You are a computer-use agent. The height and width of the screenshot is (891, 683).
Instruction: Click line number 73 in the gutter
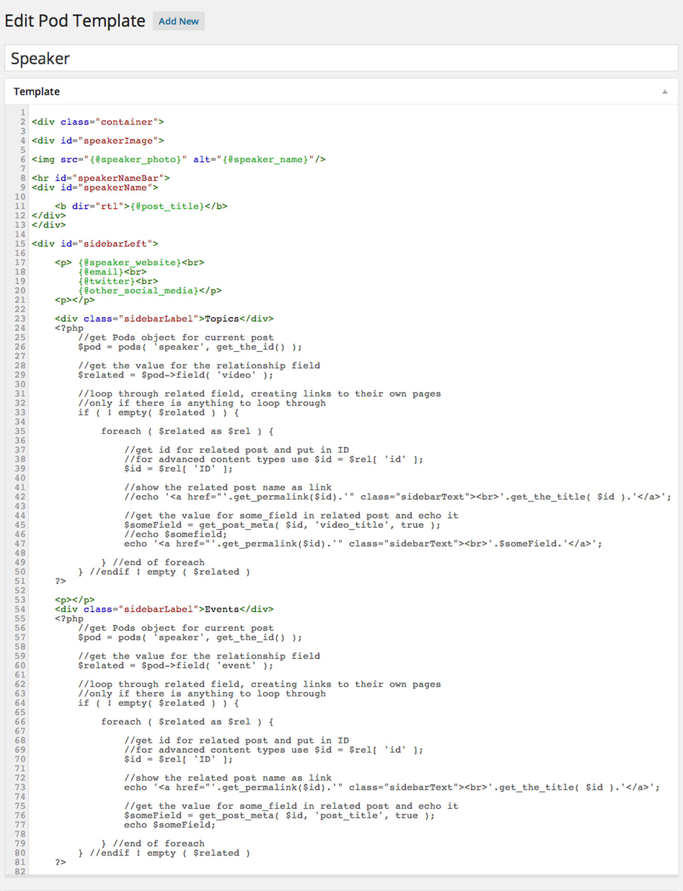tap(20, 788)
